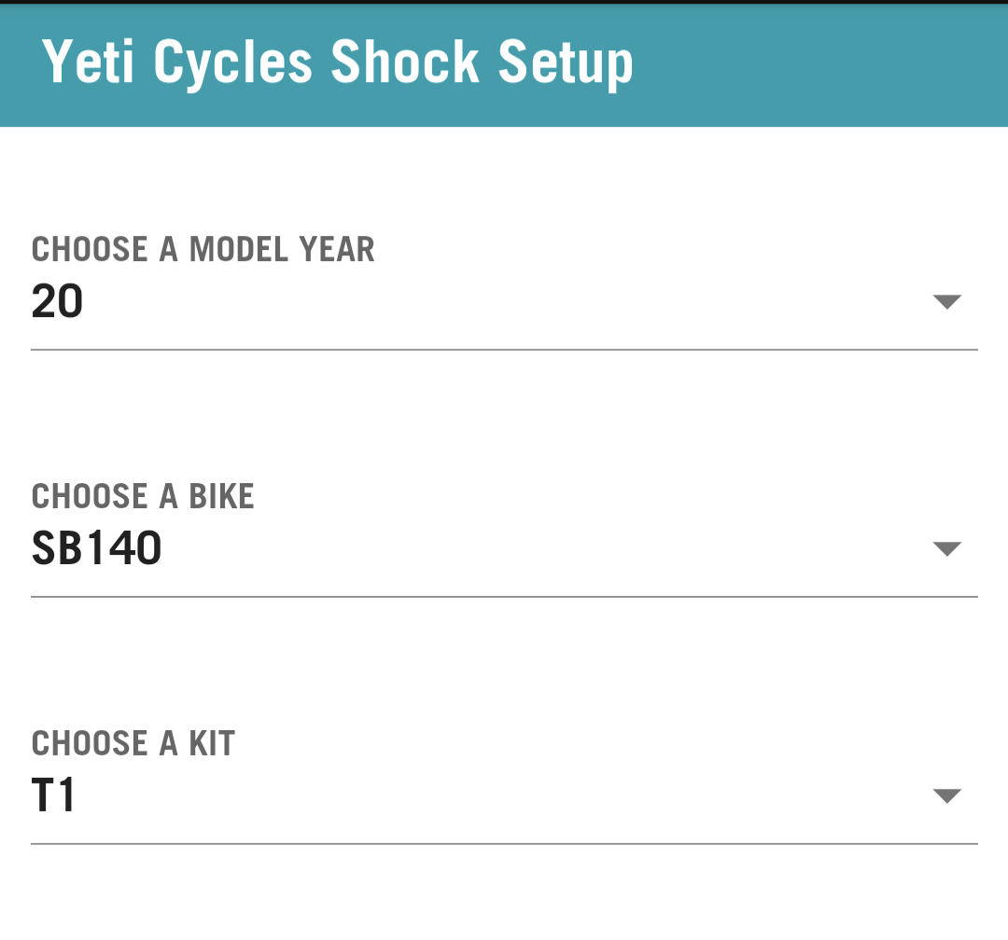Viewport: 1008px width, 940px height.
Task: Tap the underline below the SB140 field
Action: coord(504,597)
